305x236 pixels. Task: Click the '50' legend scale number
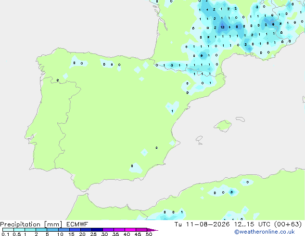pyautogui.click(x=149, y=234)
